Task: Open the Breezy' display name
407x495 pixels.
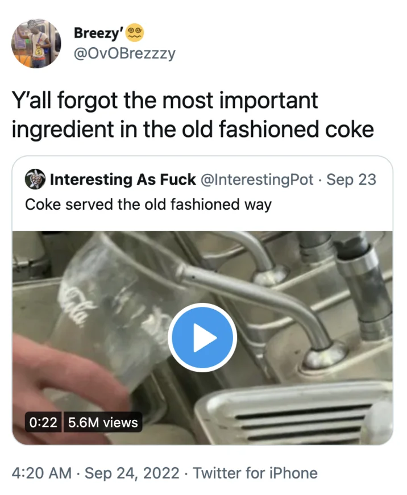Action: pos(98,33)
